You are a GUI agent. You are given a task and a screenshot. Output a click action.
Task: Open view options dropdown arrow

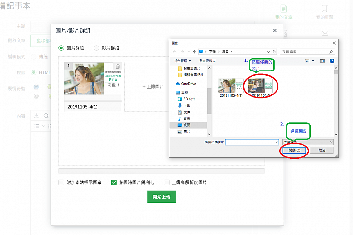coord(313,61)
